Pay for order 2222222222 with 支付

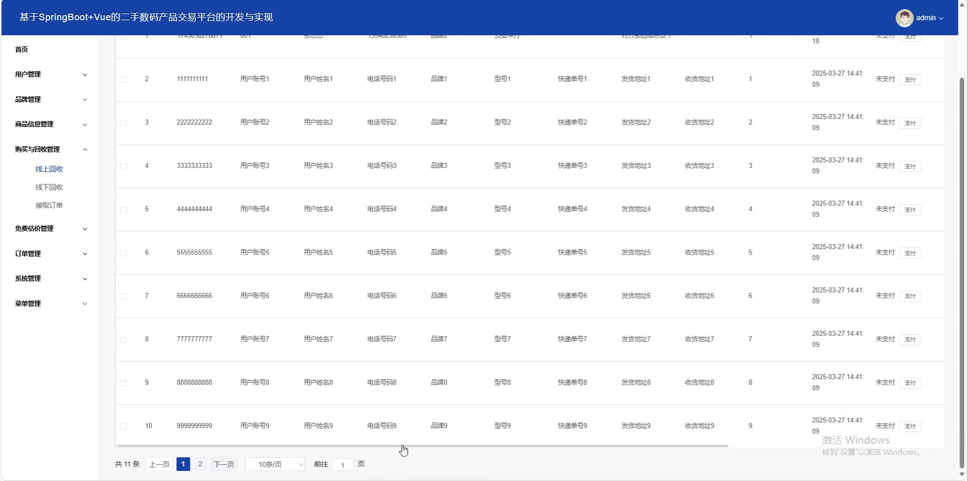(910, 123)
